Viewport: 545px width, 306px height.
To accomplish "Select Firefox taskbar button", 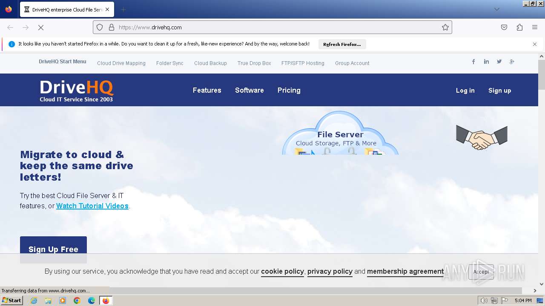I will click(x=106, y=300).
